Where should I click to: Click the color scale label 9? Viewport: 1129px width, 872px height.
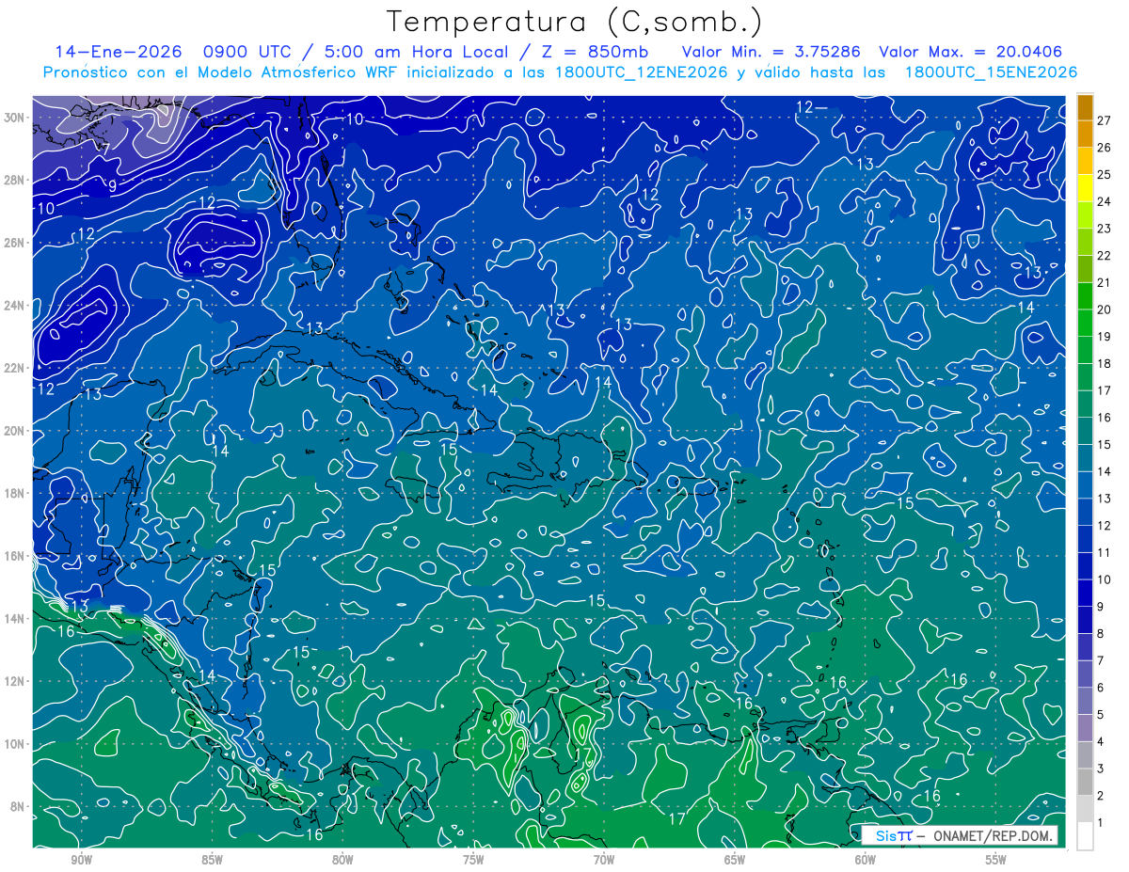[1100, 607]
